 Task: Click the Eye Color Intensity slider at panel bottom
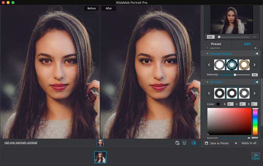coord(234,138)
